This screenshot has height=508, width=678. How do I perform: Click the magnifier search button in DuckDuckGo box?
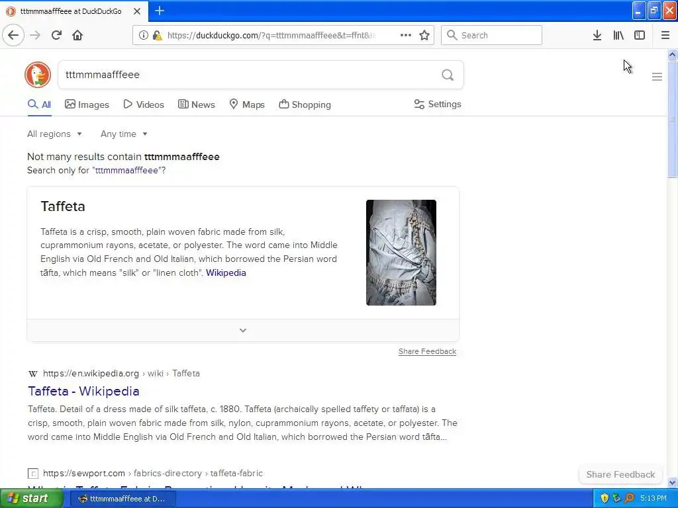[448, 75]
